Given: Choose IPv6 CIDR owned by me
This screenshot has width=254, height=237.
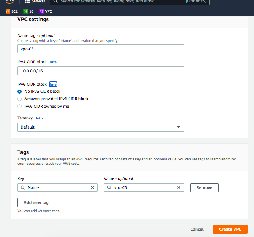Looking at the screenshot, I should coord(20,106).
